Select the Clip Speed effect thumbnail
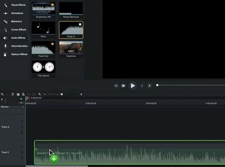Screen dimensions: 225x167 click(x=44, y=69)
